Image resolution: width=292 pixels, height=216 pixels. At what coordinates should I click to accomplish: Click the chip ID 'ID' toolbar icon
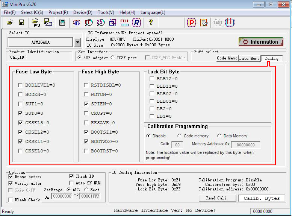pos(76,23)
